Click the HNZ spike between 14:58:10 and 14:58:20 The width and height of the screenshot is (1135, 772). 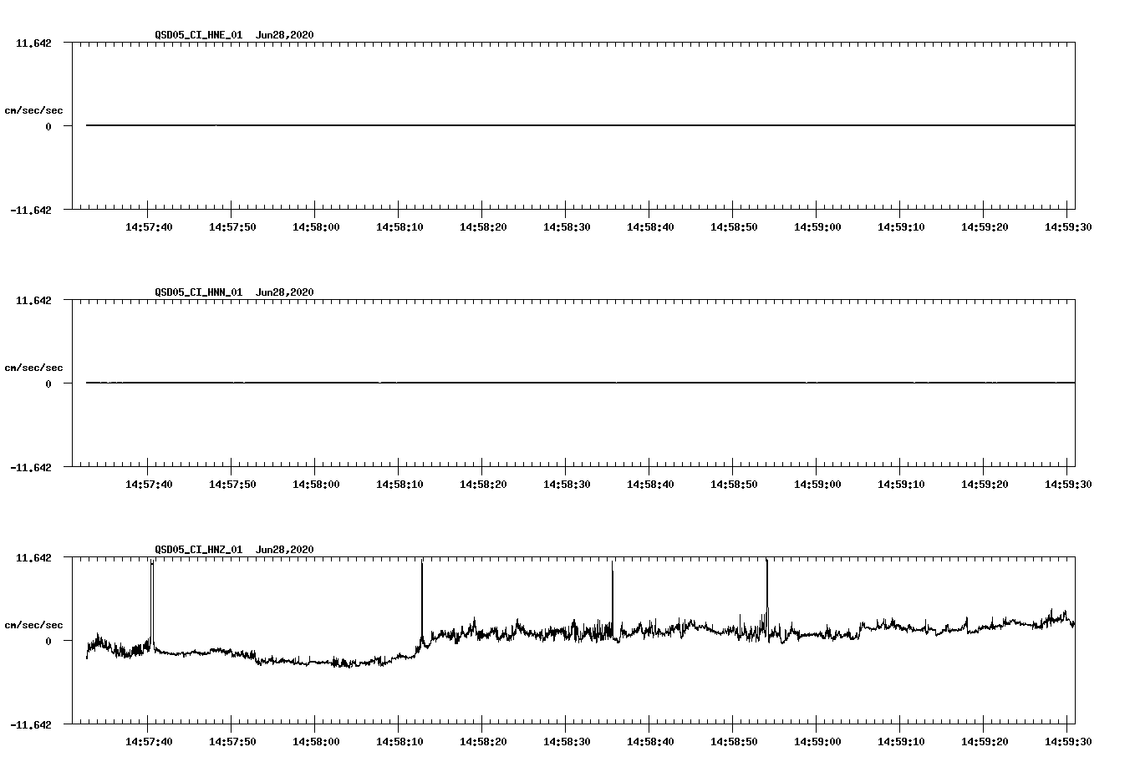tap(422, 602)
